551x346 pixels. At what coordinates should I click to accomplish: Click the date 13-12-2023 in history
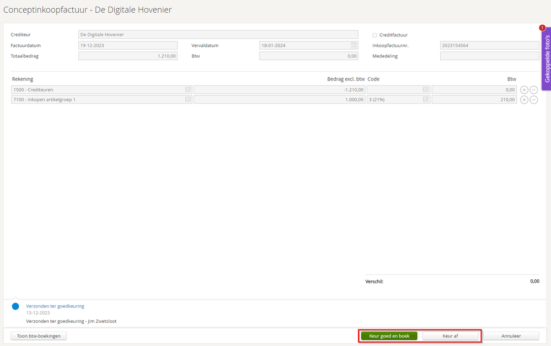(x=38, y=312)
